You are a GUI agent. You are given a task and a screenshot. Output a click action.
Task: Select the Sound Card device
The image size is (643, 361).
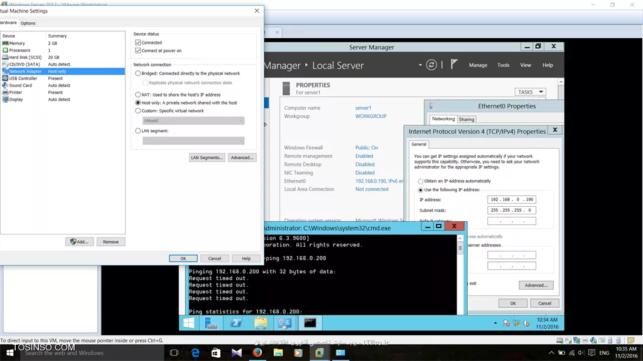coord(63,85)
